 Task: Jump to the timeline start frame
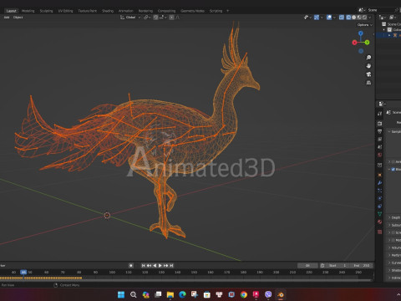click(143, 266)
